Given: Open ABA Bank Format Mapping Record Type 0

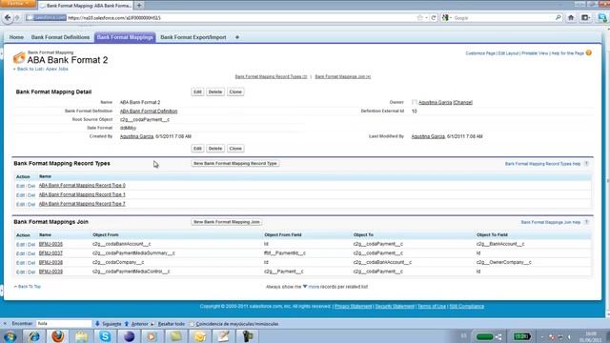Looking at the screenshot, I should (x=82, y=186).
